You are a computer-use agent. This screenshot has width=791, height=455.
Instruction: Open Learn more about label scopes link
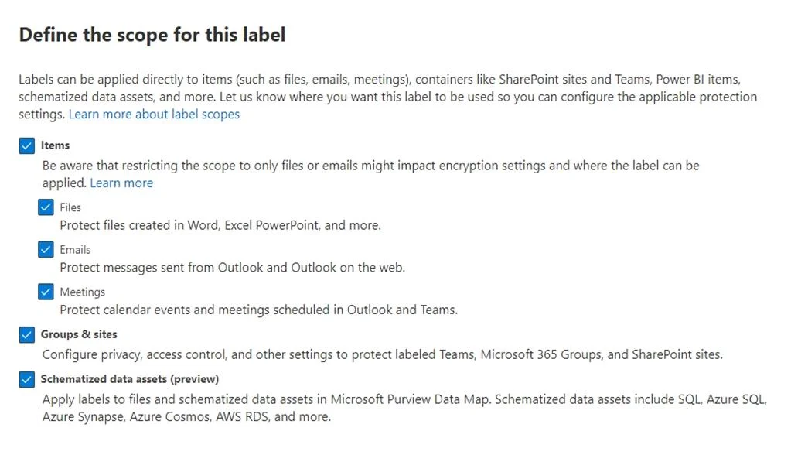tap(154, 114)
